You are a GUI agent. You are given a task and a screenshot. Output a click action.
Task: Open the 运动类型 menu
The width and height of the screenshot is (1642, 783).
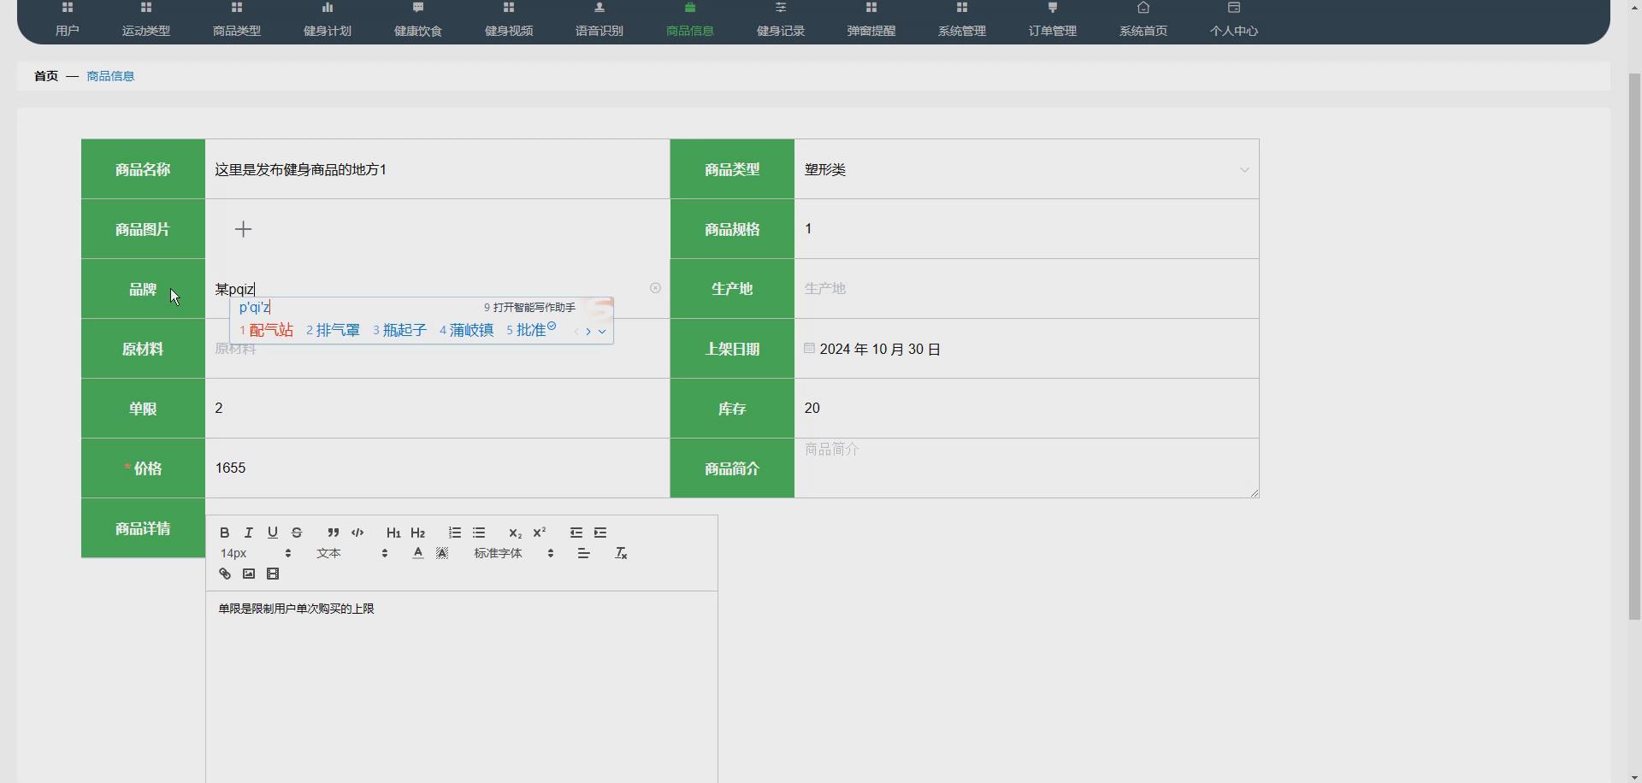pos(146,21)
